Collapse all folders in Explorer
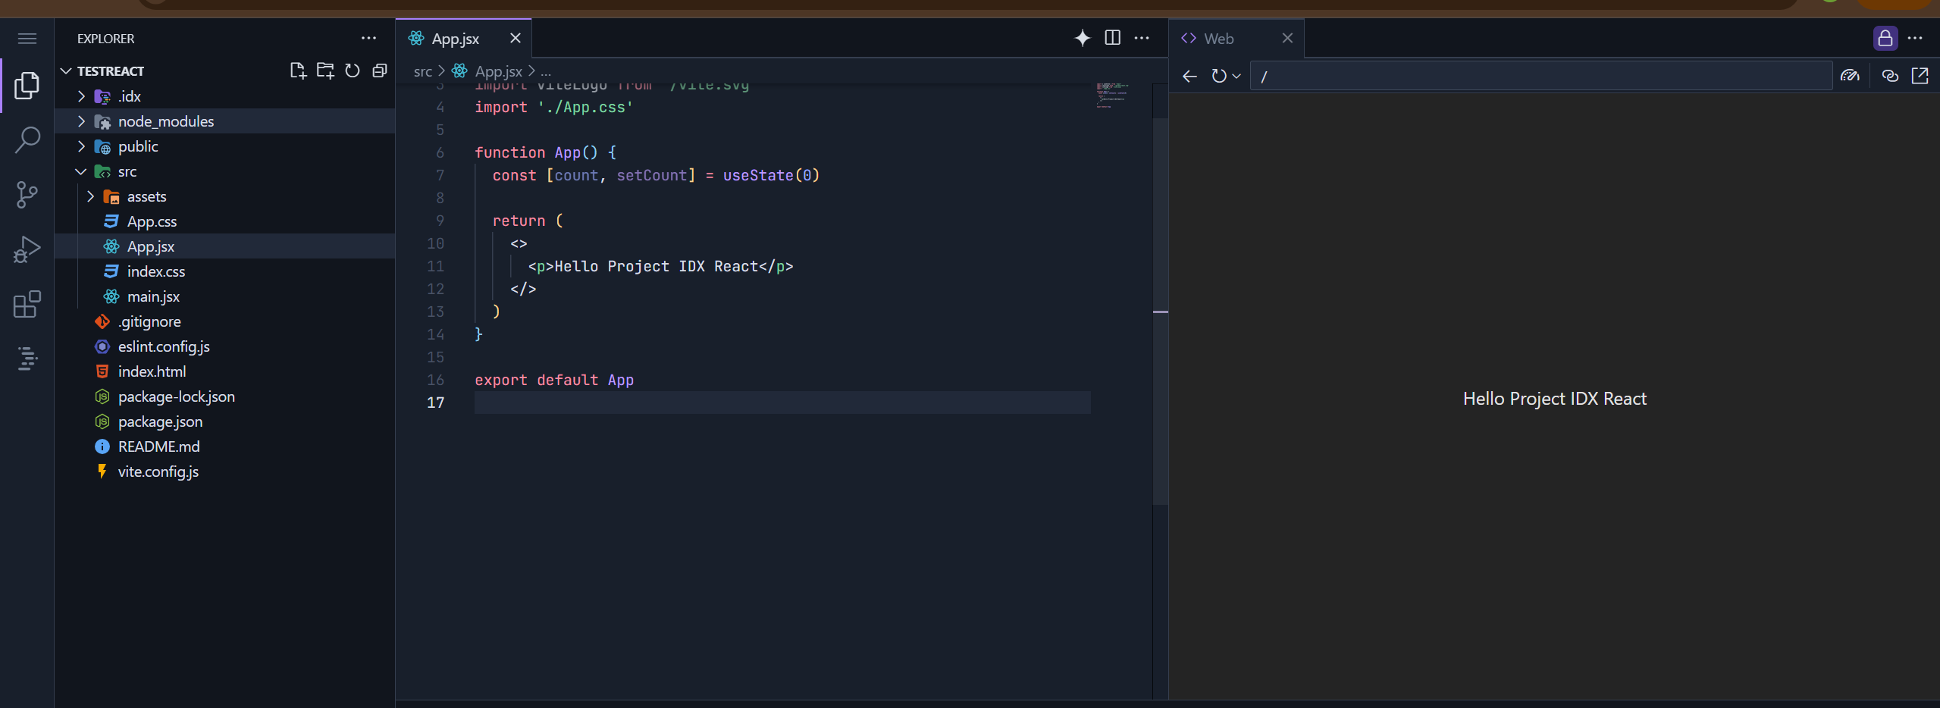Screen dimensions: 1940x708 click(x=379, y=70)
